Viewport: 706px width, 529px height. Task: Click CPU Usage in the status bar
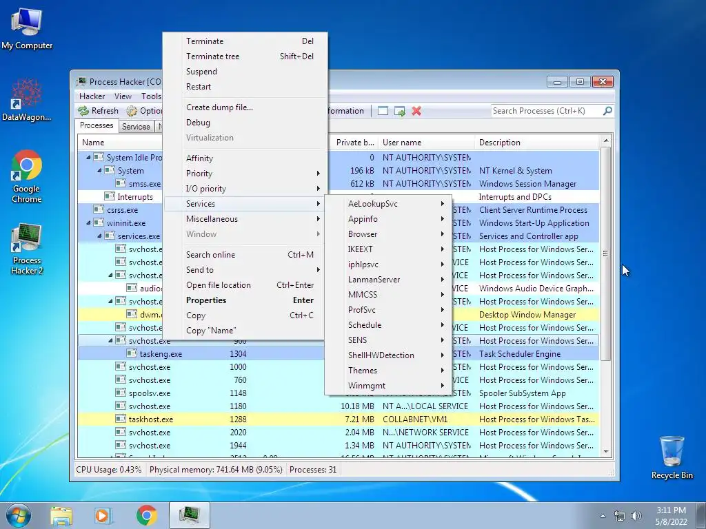coord(108,470)
